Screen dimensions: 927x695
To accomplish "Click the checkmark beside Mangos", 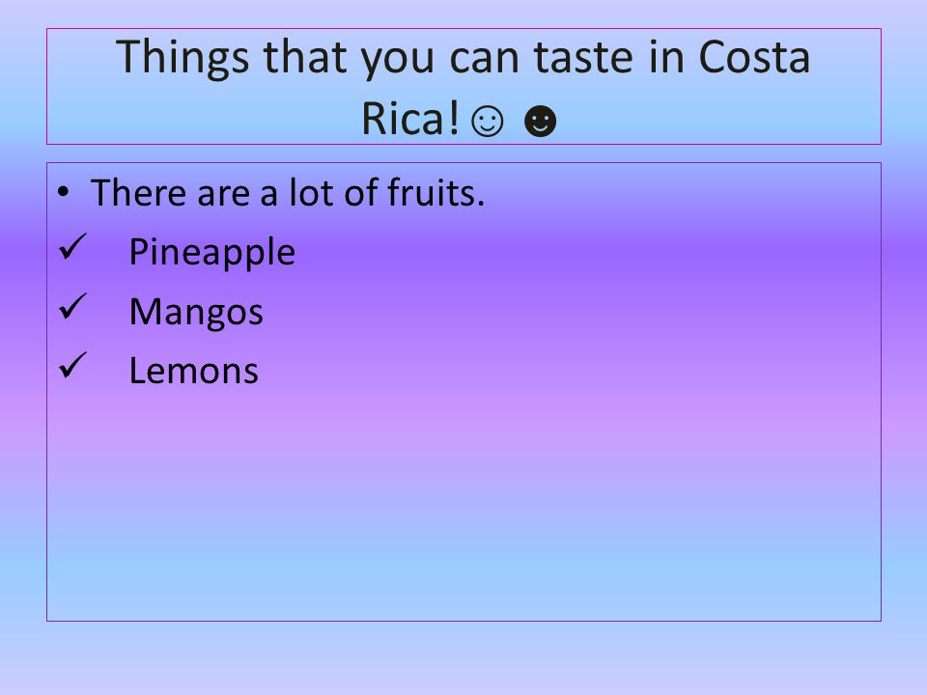I will pos(72,307).
